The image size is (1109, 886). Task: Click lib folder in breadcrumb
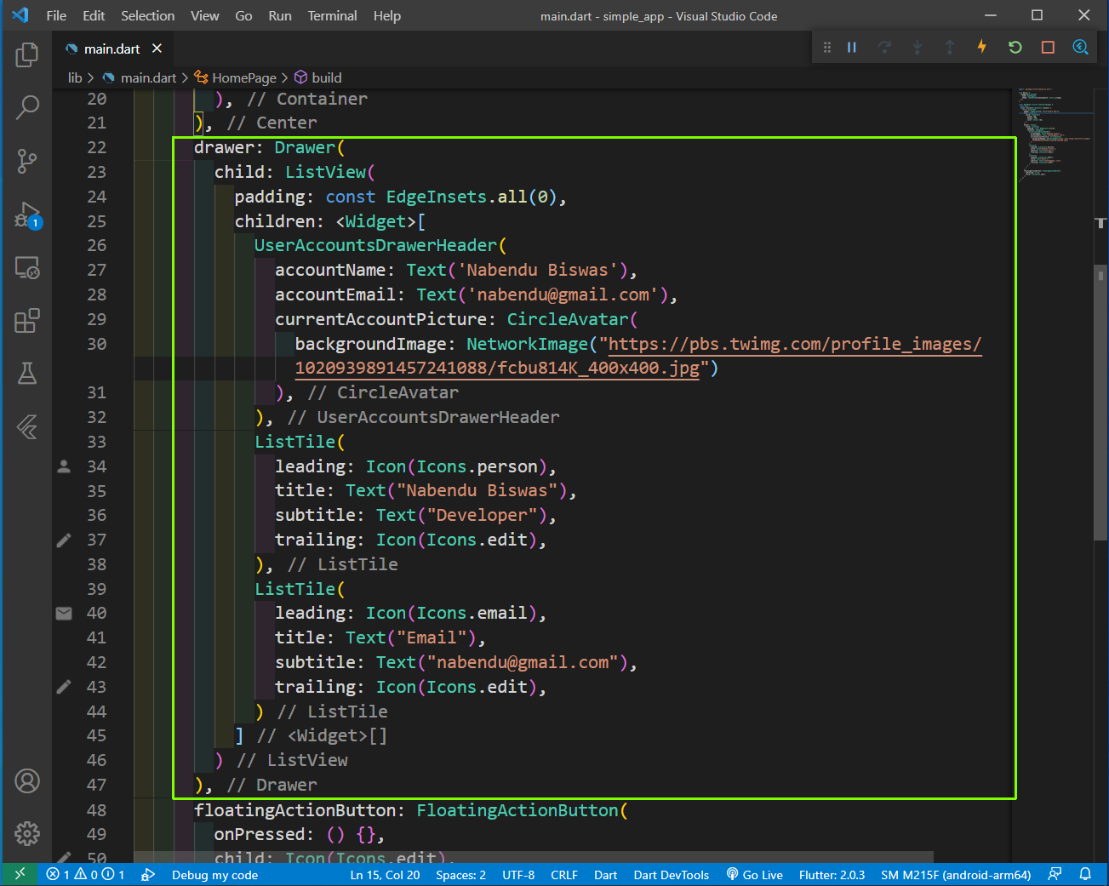click(75, 77)
